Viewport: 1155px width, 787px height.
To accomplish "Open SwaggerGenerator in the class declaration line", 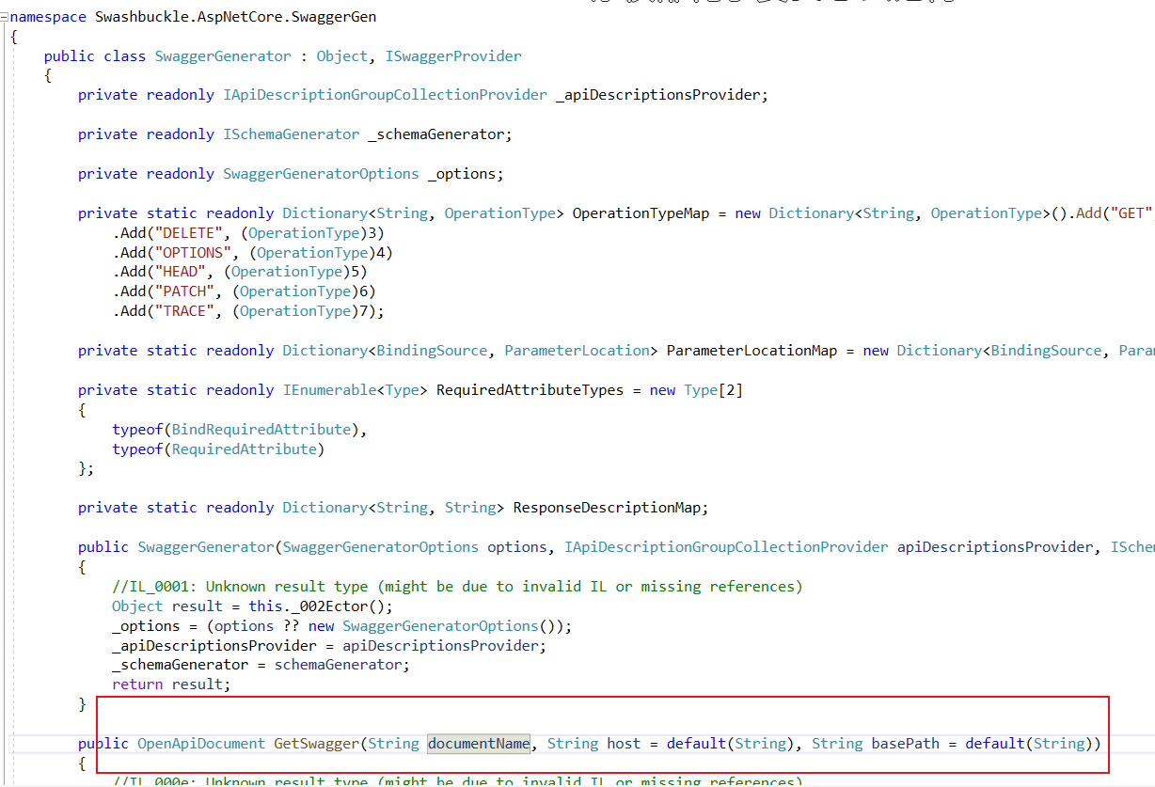I will pyautogui.click(x=221, y=56).
